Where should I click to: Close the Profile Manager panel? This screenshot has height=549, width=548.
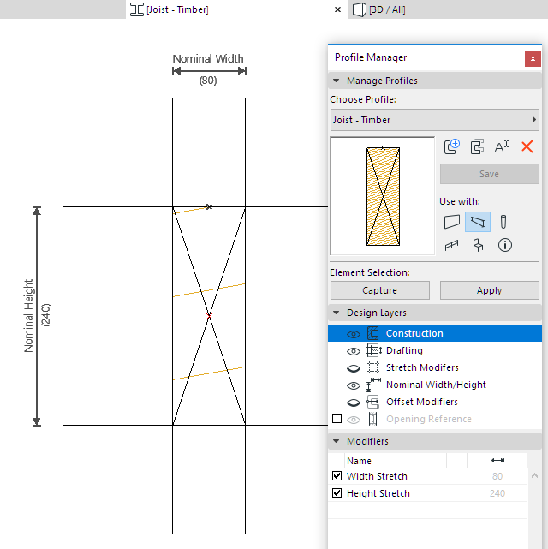click(x=533, y=58)
